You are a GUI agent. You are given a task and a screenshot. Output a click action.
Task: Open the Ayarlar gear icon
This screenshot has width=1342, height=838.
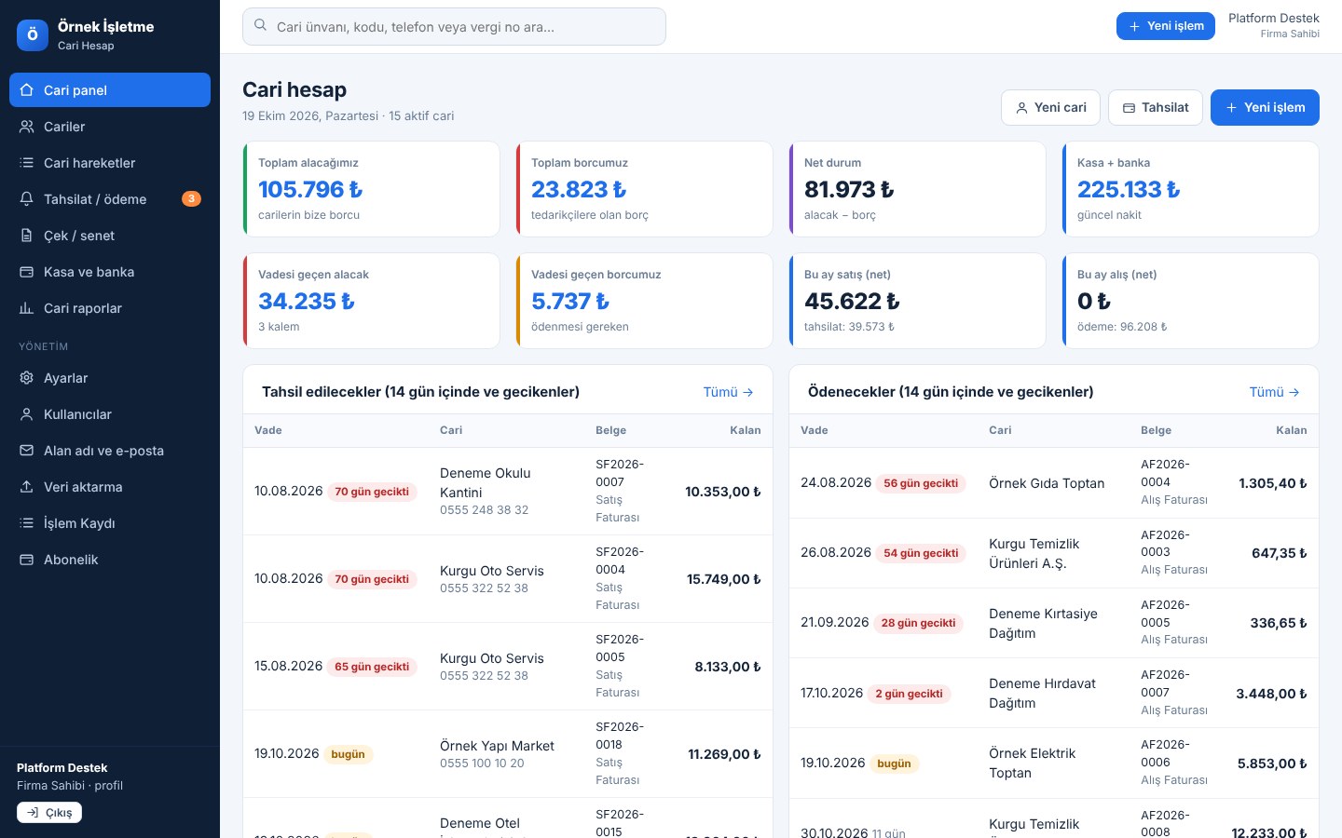click(x=26, y=378)
